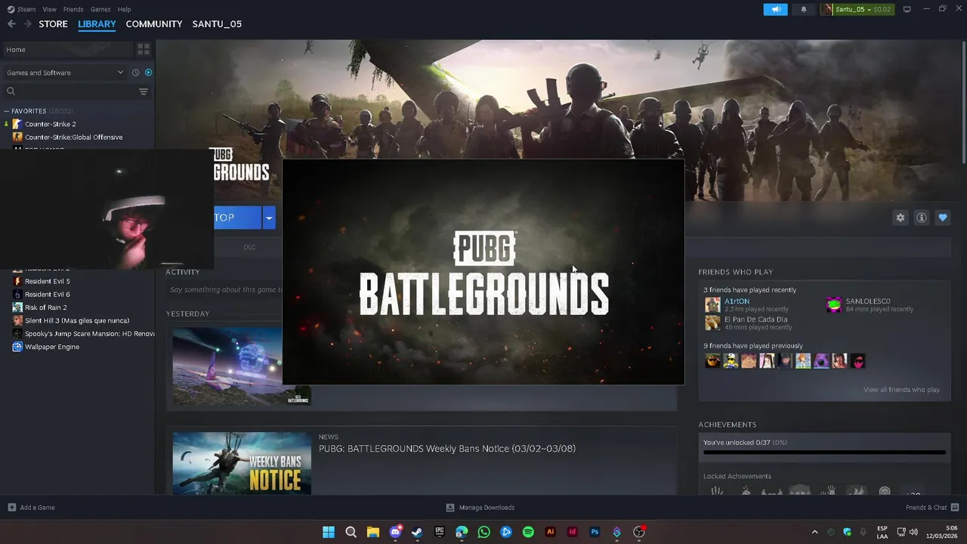Open Games and Software filter dropdown
The width and height of the screenshot is (967, 544).
tap(65, 73)
